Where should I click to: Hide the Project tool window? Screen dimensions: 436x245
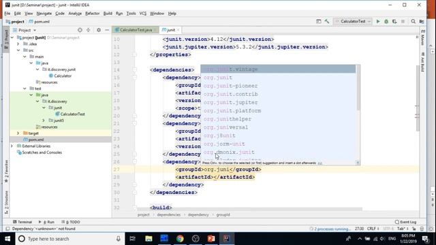pyautogui.click(x=107, y=30)
